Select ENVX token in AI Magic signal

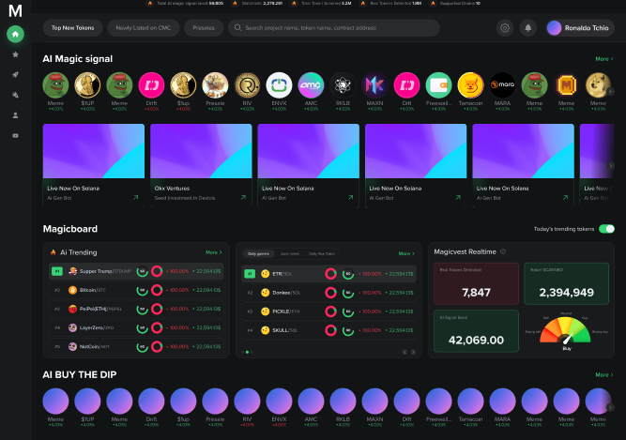tap(279, 85)
